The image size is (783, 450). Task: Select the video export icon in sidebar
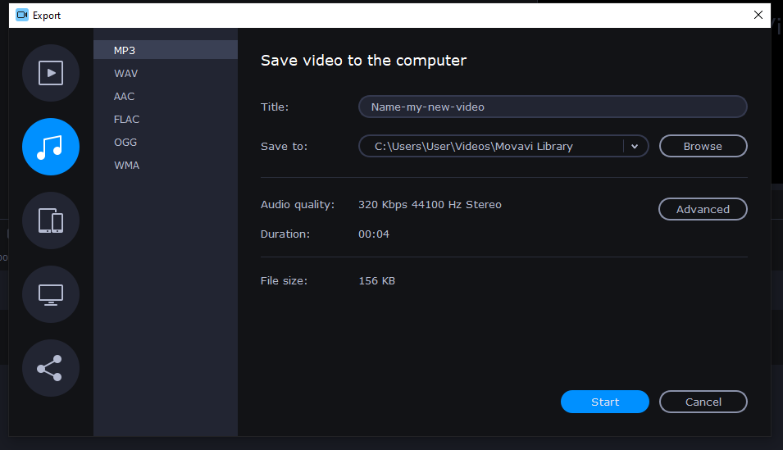point(51,73)
